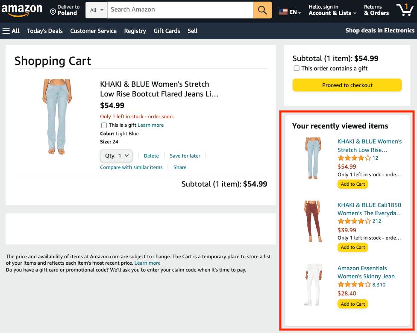Open the All hamburger menu
The height and width of the screenshot is (333, 417).
tap(11, 31)
